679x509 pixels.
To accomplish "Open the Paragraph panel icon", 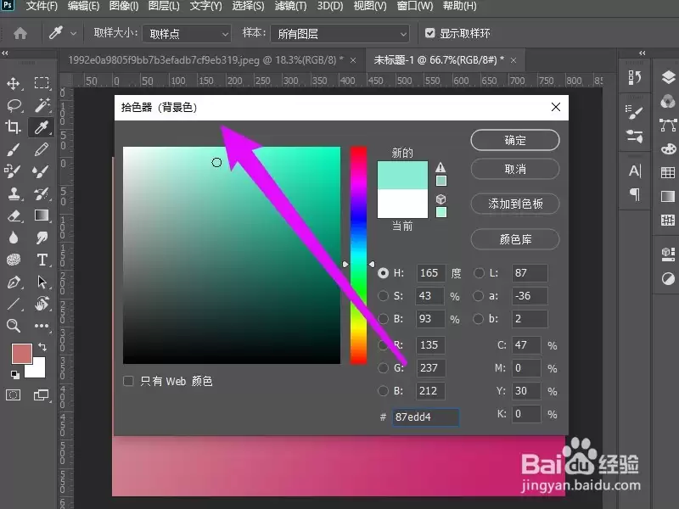I will point(635,194).
